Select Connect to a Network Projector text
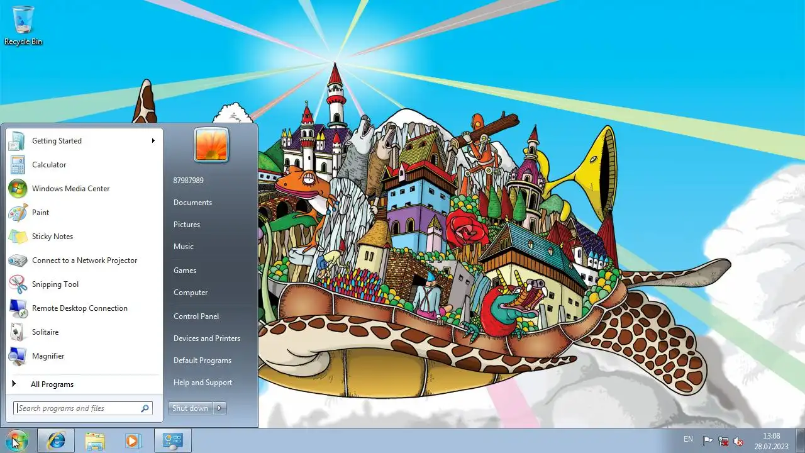 (85, 260)
